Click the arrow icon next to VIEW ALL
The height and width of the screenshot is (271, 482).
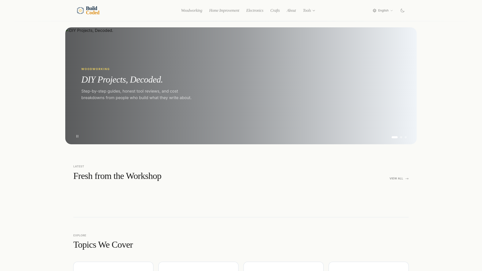pyautogui.click(x=407, y=179)
